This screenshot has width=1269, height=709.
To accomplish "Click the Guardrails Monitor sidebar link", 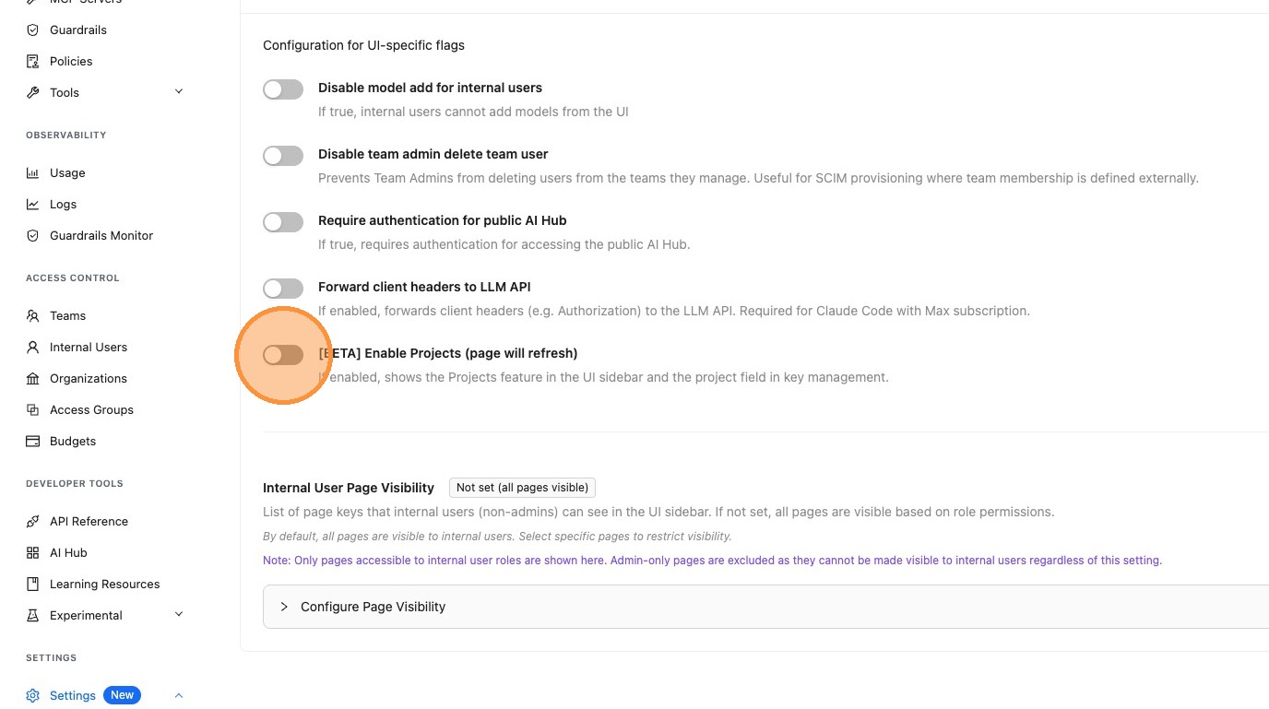I will coord(101,236).
